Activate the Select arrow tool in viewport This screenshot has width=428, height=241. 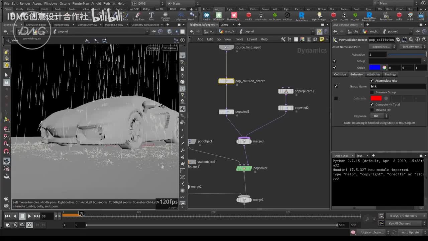click(6, 75)
